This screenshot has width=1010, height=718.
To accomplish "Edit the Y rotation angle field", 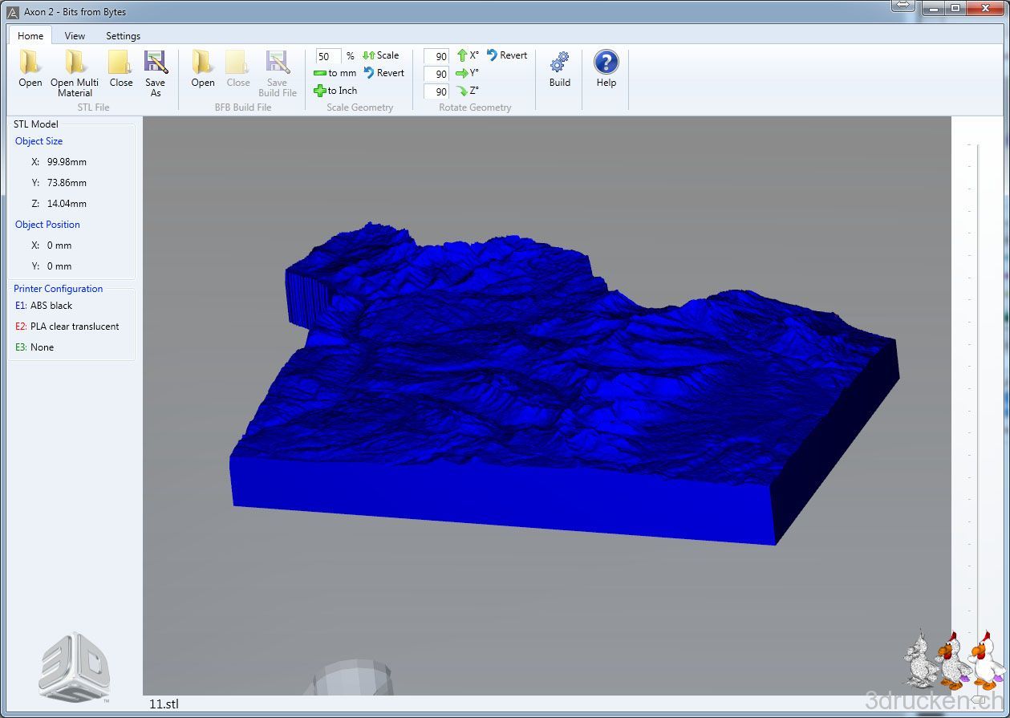I will (x=436, y=74).
